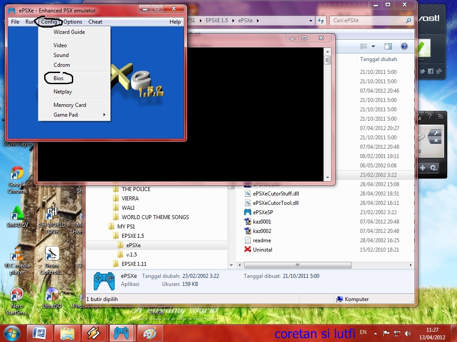
Task: Select the ePSXeSP application file
Action: click(263, 212)
